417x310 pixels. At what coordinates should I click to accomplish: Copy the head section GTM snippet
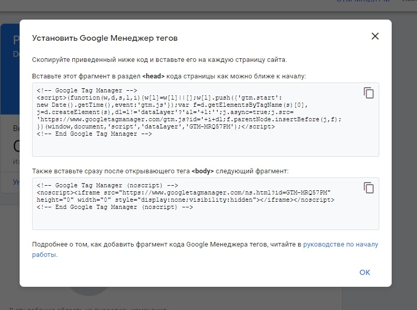(x=368, y=93)
